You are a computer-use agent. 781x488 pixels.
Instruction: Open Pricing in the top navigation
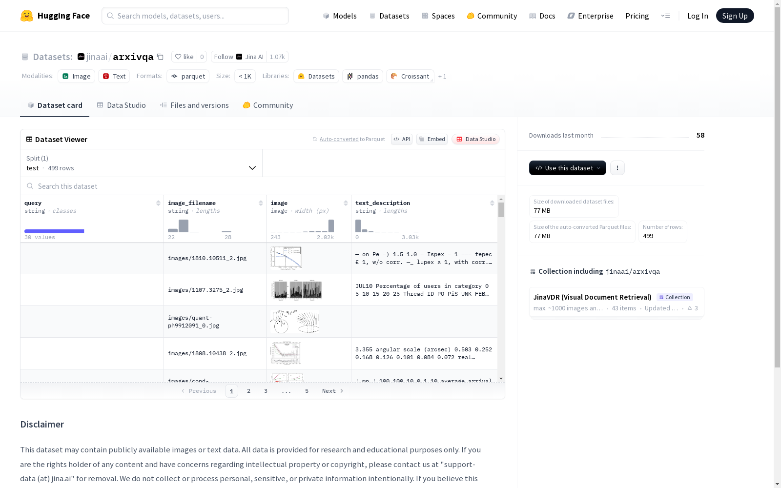click(637, 16)
